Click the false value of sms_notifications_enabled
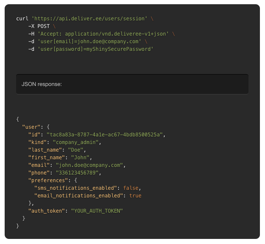 coord(131,188)
